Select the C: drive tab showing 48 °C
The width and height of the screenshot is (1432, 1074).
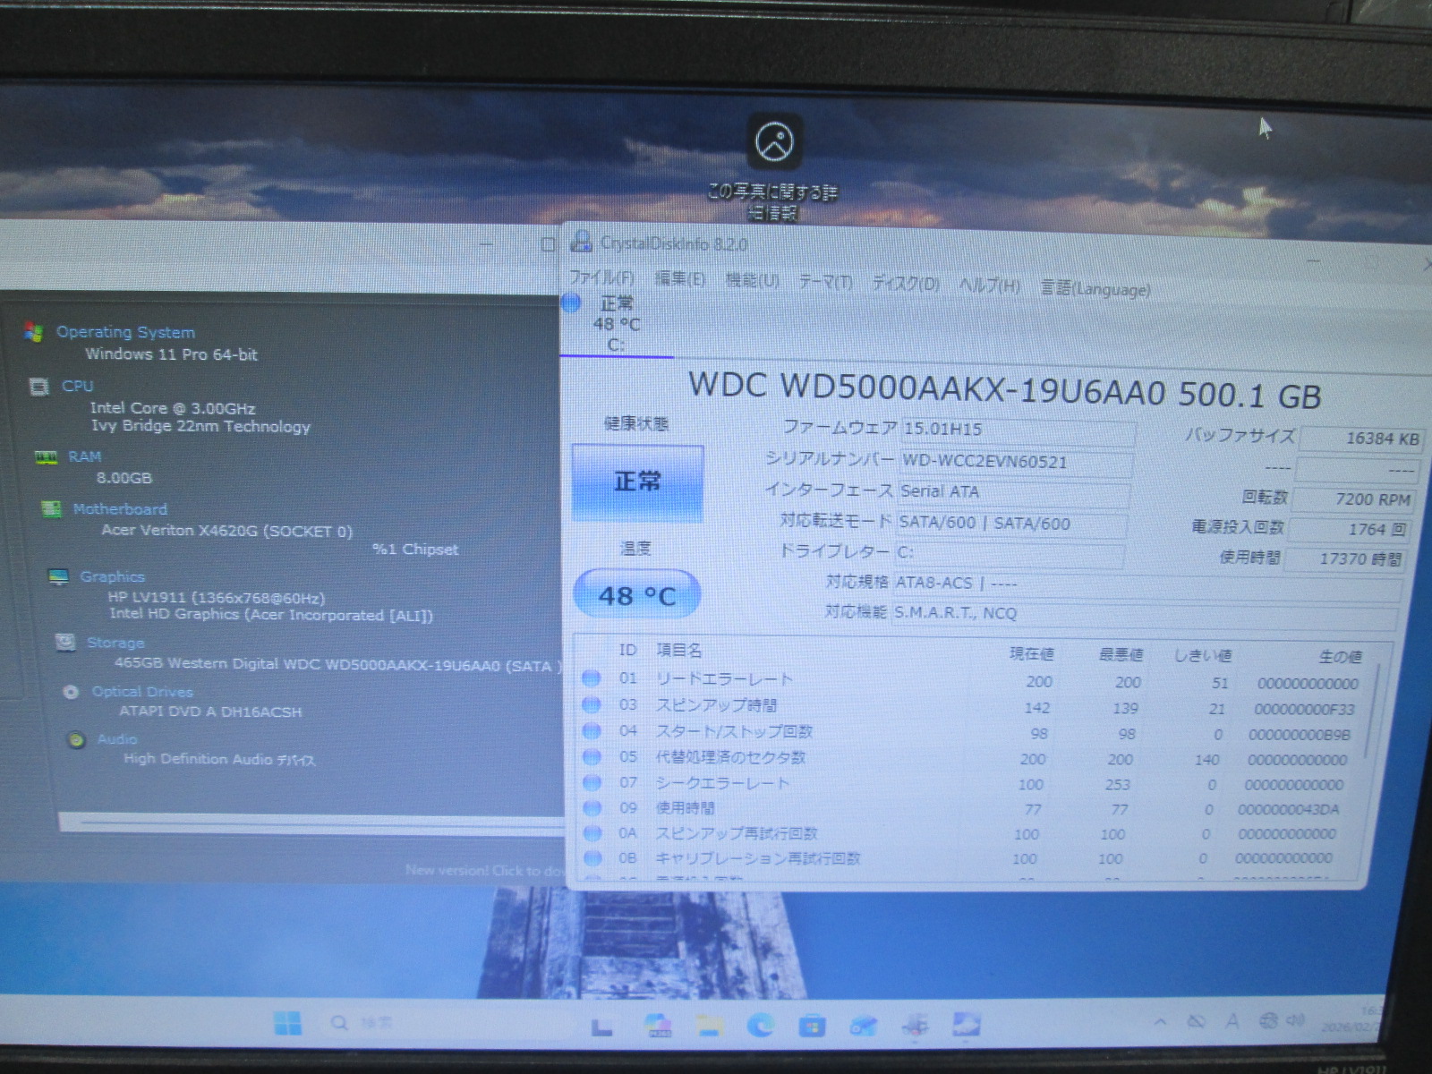click(616, 324)
